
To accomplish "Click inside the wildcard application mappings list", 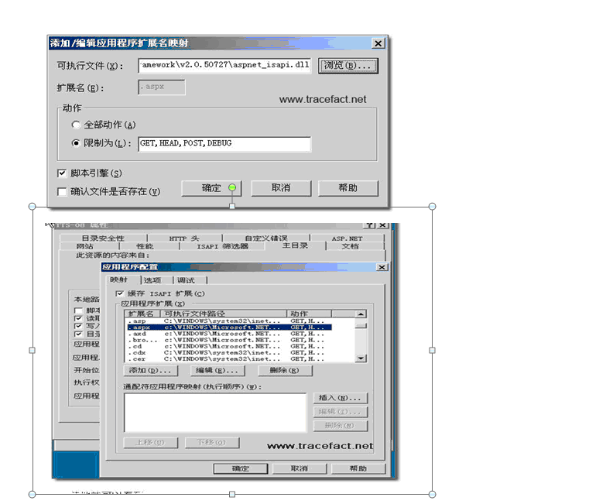I will 215,413.
